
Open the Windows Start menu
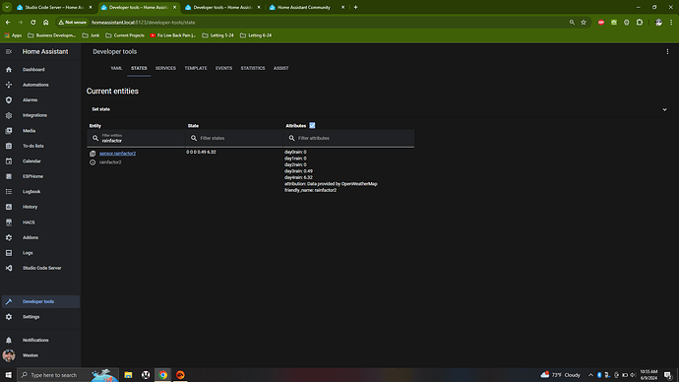click(x=8, y=375)
